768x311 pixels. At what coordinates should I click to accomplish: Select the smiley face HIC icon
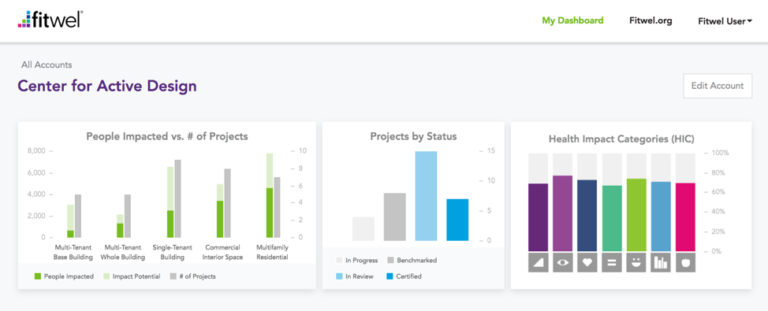[636, 263]
